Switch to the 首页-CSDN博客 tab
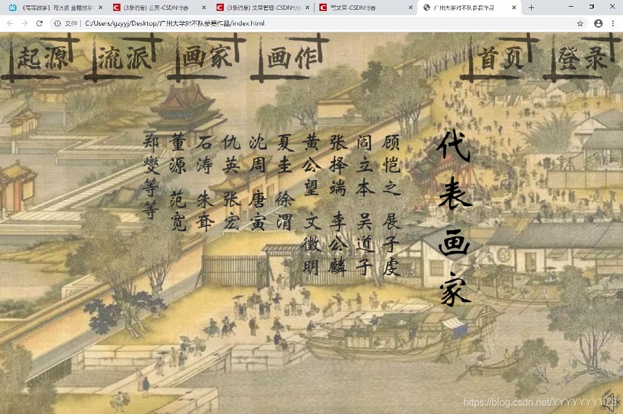 [159, 7]
